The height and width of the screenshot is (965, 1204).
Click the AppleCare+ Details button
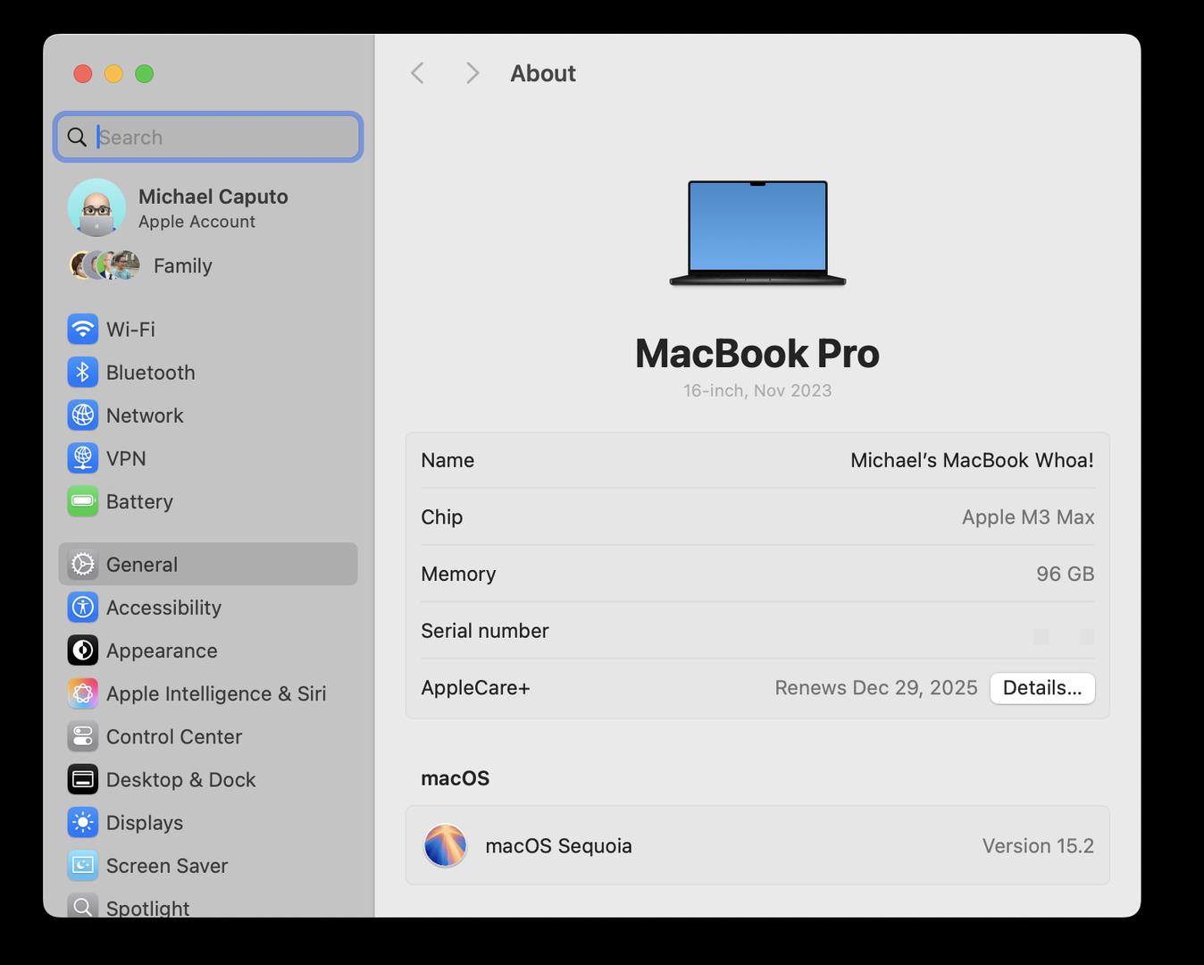click(x=1041, y=688)
